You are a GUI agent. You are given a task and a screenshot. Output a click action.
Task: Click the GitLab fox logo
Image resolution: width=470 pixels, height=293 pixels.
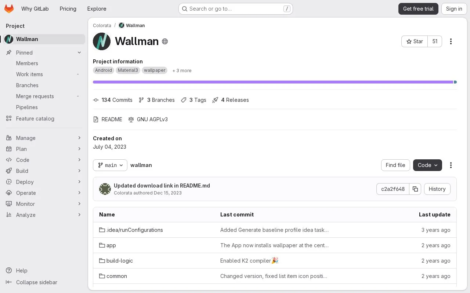9,9
